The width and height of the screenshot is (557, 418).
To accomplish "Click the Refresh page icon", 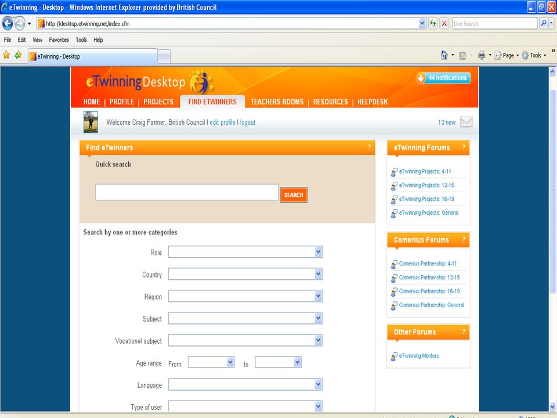I will [x=433, y=24].
